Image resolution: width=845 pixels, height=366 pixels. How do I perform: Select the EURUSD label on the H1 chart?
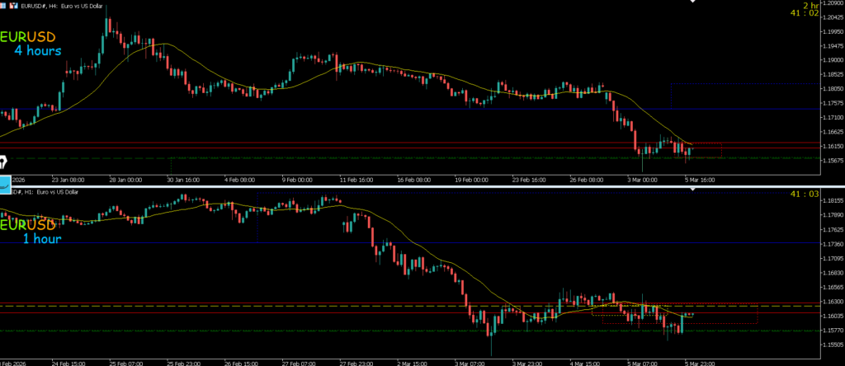pos(28,225)
